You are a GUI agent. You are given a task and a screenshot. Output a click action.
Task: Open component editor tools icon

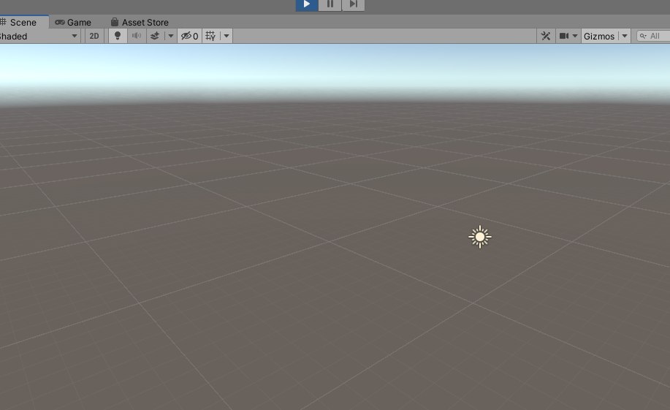click(546, 37)
